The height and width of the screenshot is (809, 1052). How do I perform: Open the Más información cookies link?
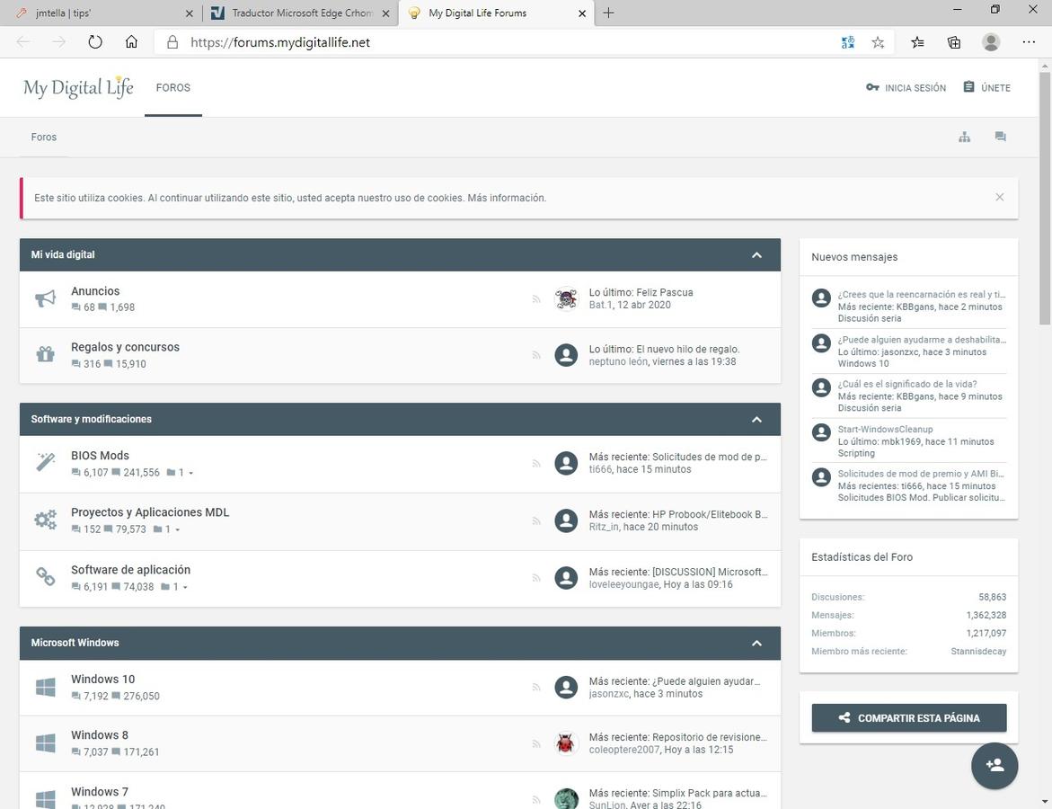click(x=507, y=198)
